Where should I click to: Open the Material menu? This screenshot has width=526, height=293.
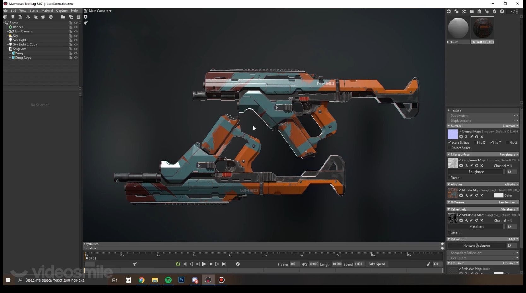coord(47,11)
